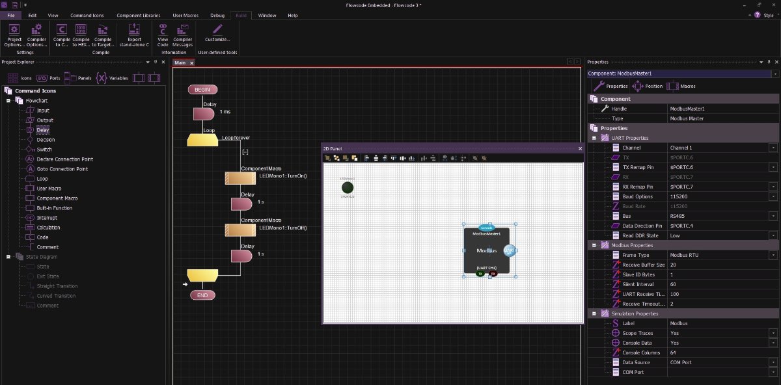Switch to Position view in Properties
Screen dimensions: 781x385
[x=647, y=86]
